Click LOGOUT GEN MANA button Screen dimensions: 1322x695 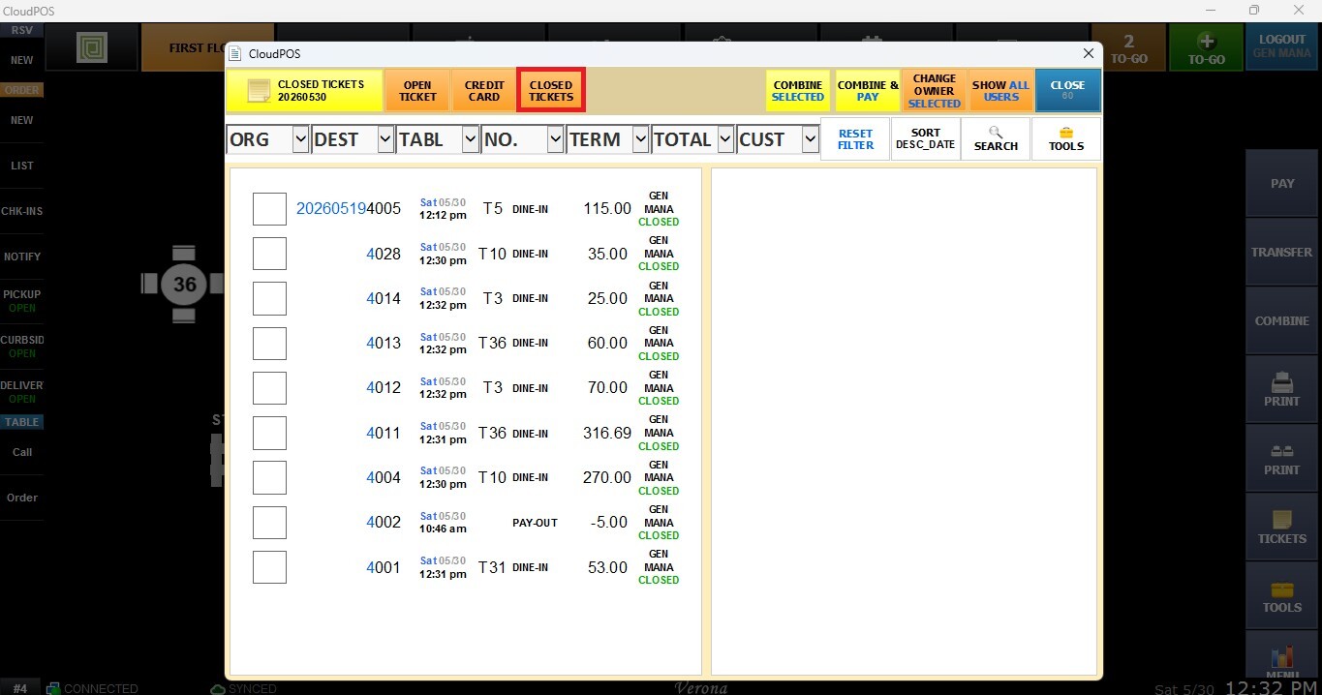coord(1282,47)
